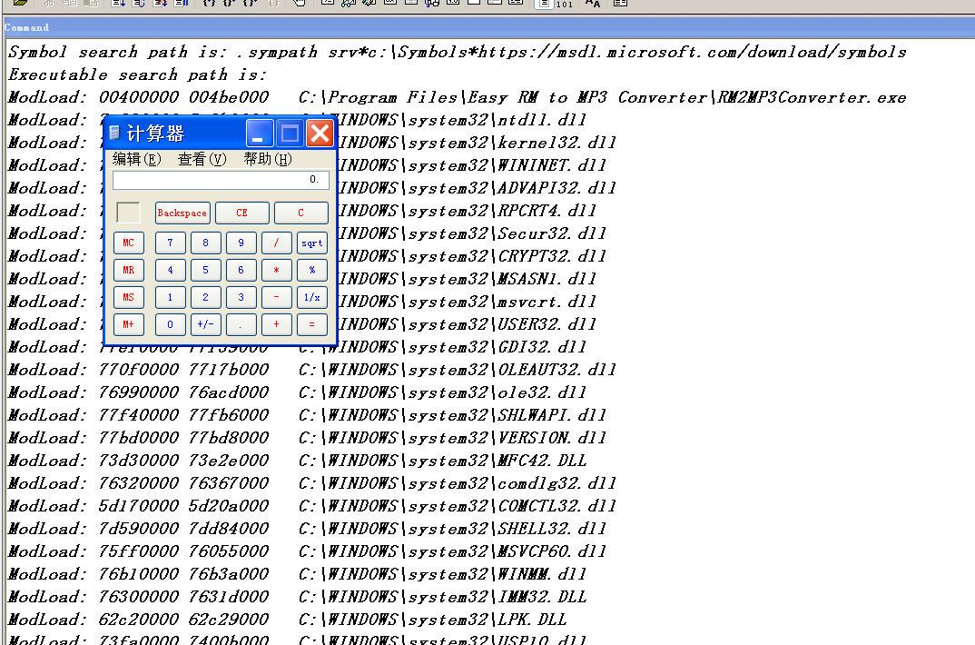Click the comdlg32.dll module line
This screenshot has height=645, width=975.
[x=312, y=483]
